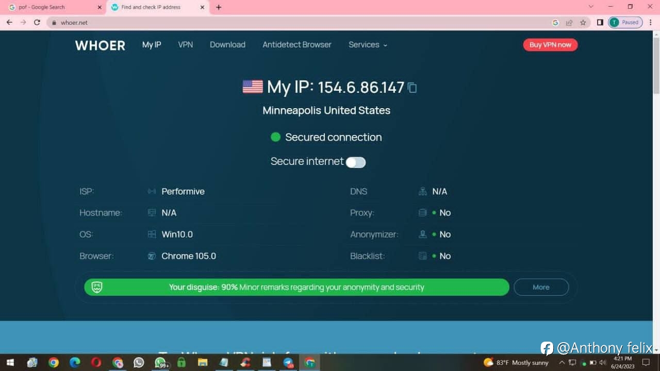Reload the whoer.net page
Screen dimensions: 660x371
pyautogui.click(x=37, y=22)
